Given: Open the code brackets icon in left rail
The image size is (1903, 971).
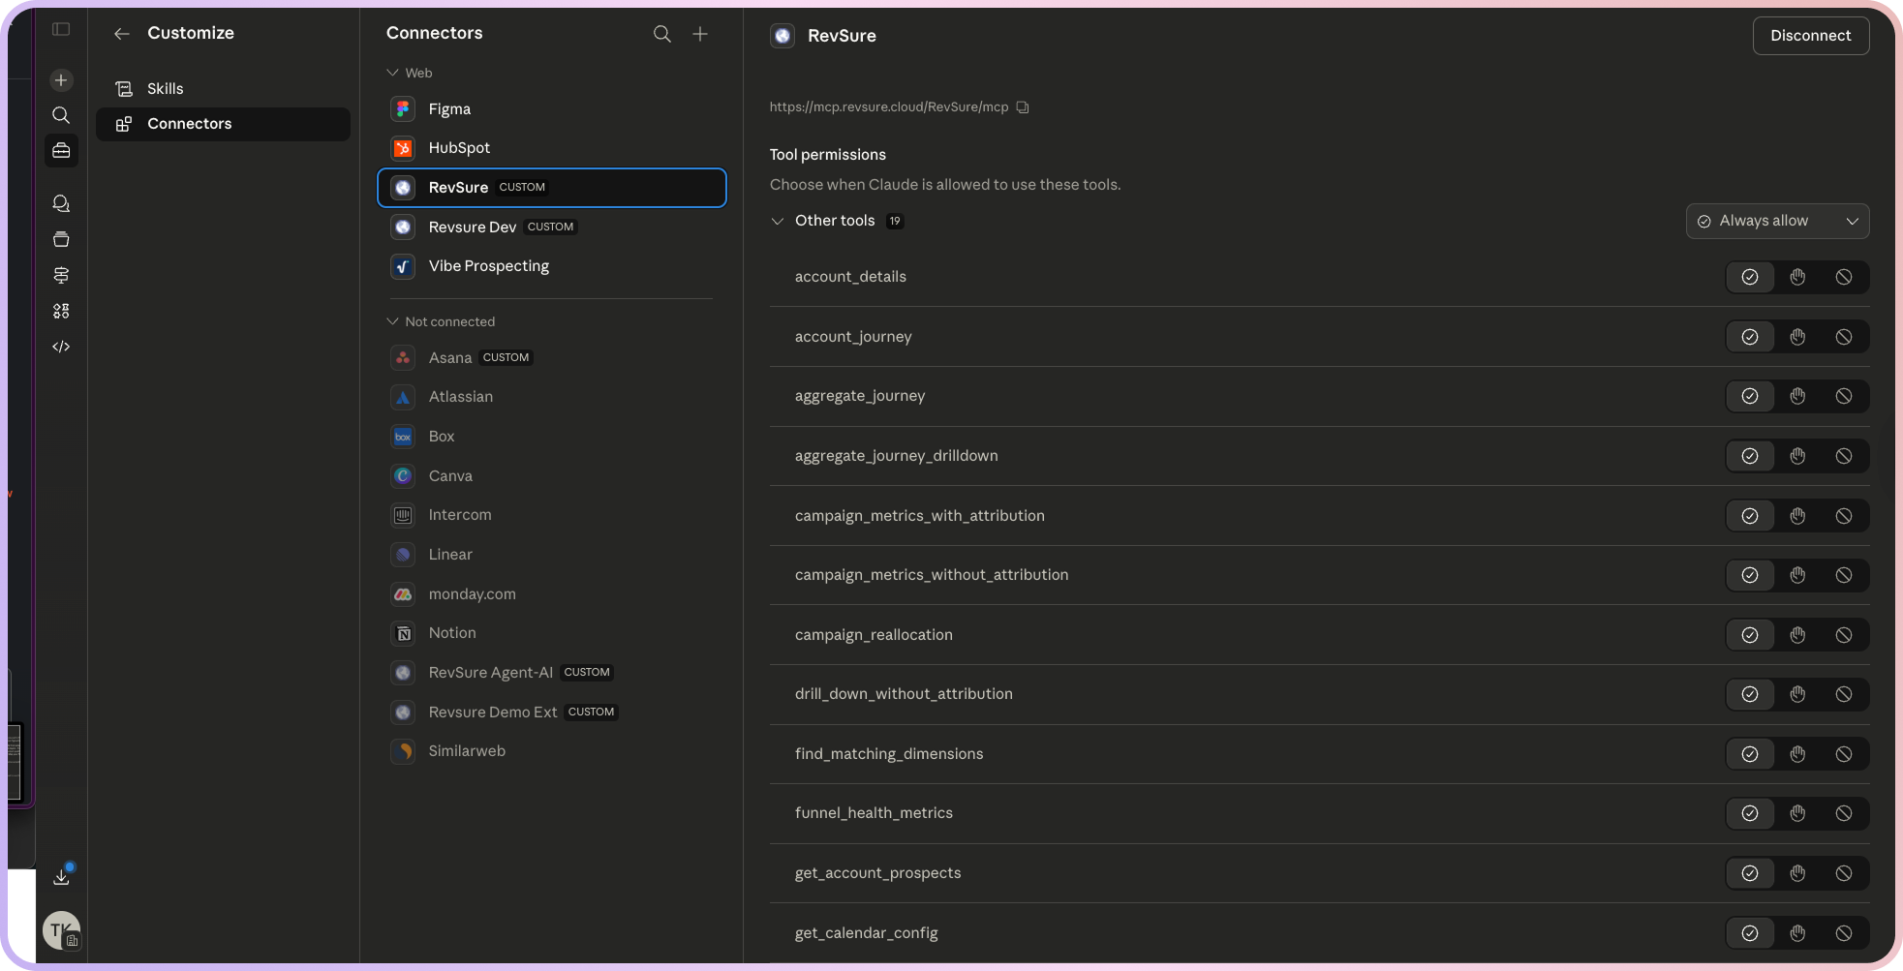Looking at the screenshot, I should (x=61, y=347).
